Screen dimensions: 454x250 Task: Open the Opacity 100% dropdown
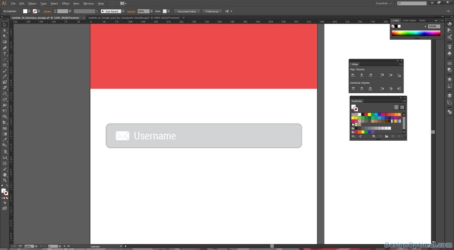tap(152, 11)
